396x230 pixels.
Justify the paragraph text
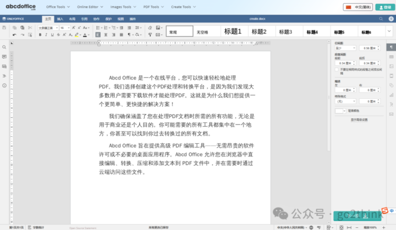click(122, 35)
